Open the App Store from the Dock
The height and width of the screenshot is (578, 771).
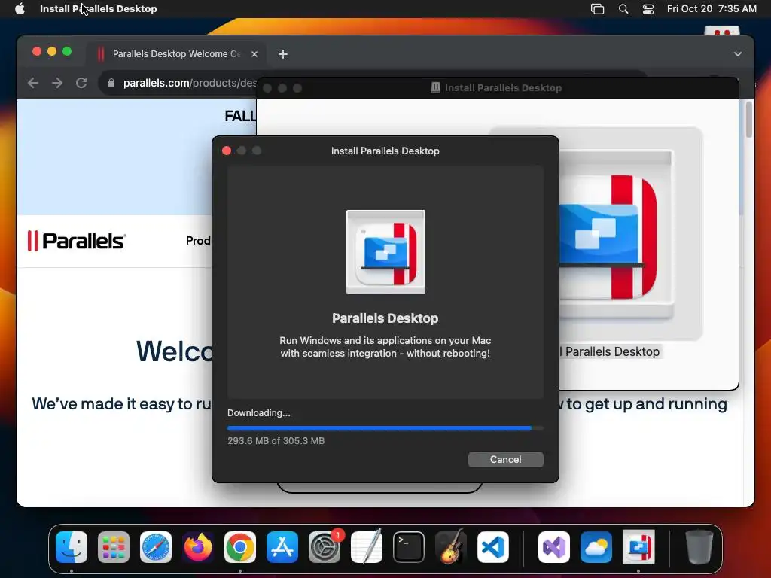coord(282,547)
